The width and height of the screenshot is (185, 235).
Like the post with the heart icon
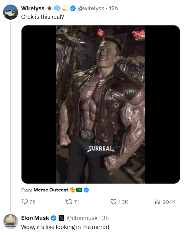tap(113, 202)
